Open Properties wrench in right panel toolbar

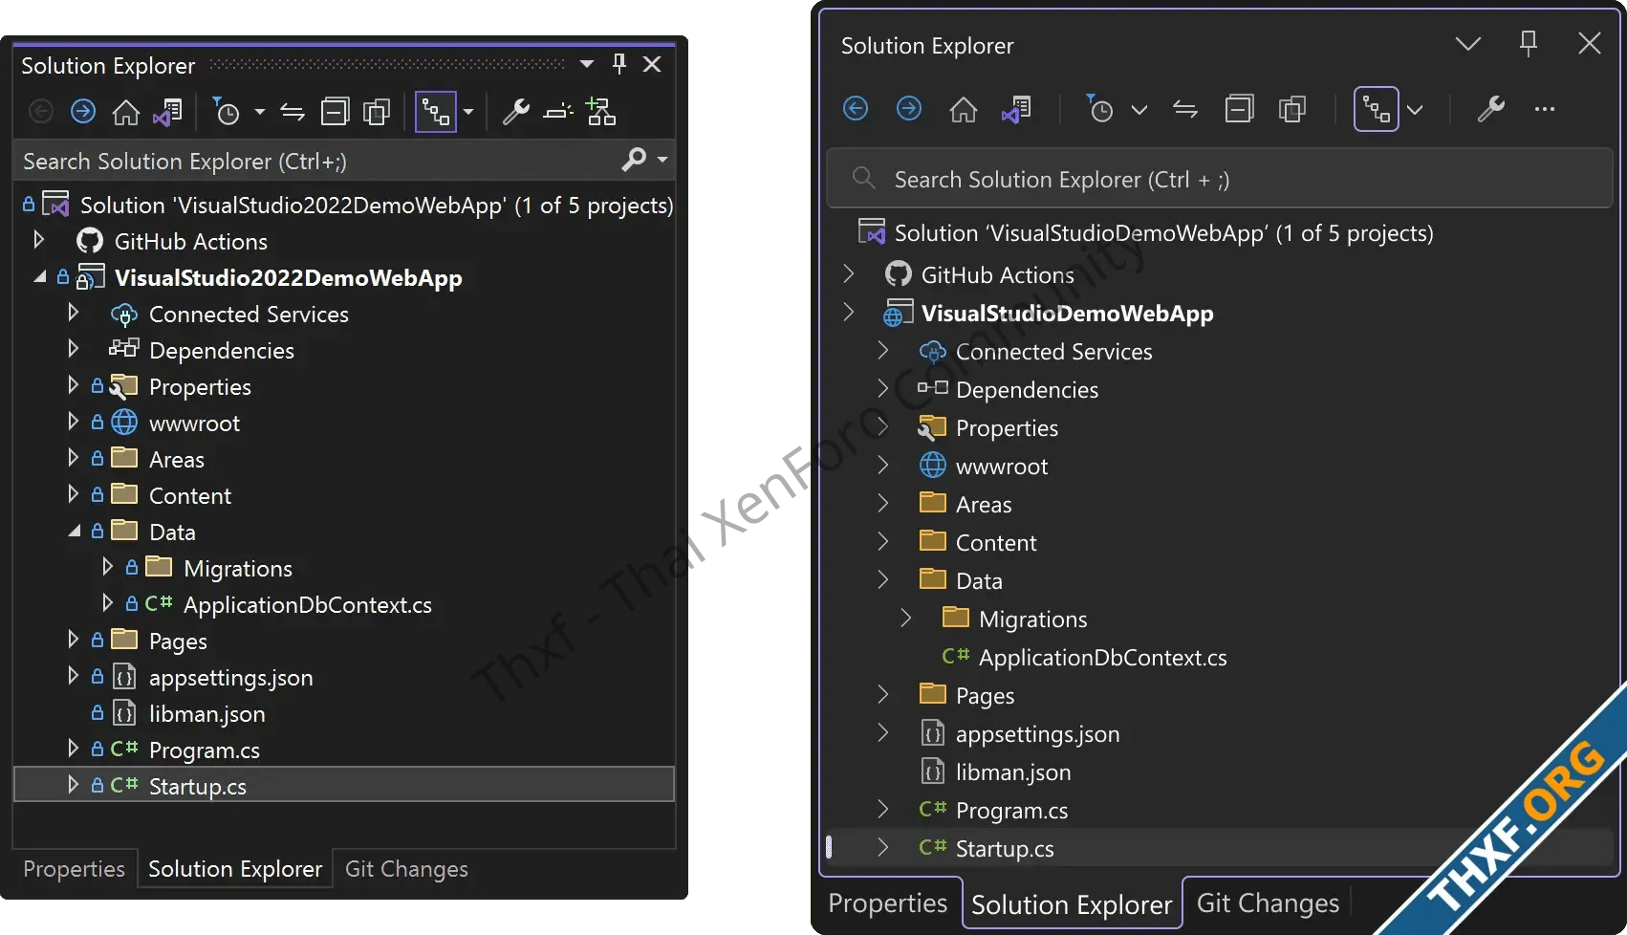pos(1491,109)
